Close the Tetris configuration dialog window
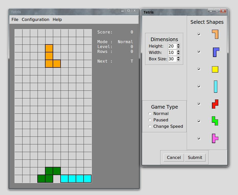The height and width of the screenshot is (195, 238). pos(223,11)
